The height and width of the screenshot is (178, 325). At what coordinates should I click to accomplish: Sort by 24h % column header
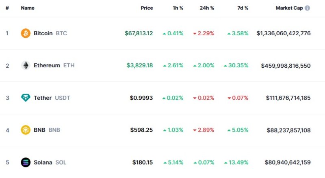tap(207, 8)
